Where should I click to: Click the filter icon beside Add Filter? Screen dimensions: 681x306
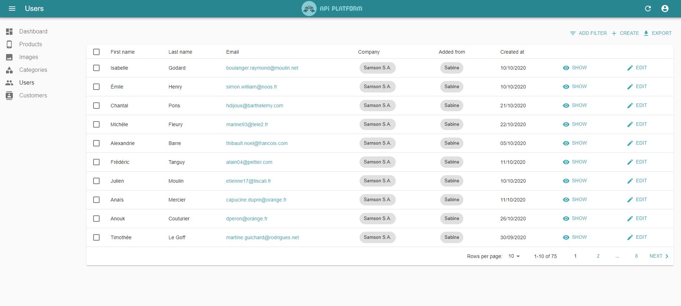point(573,33)
